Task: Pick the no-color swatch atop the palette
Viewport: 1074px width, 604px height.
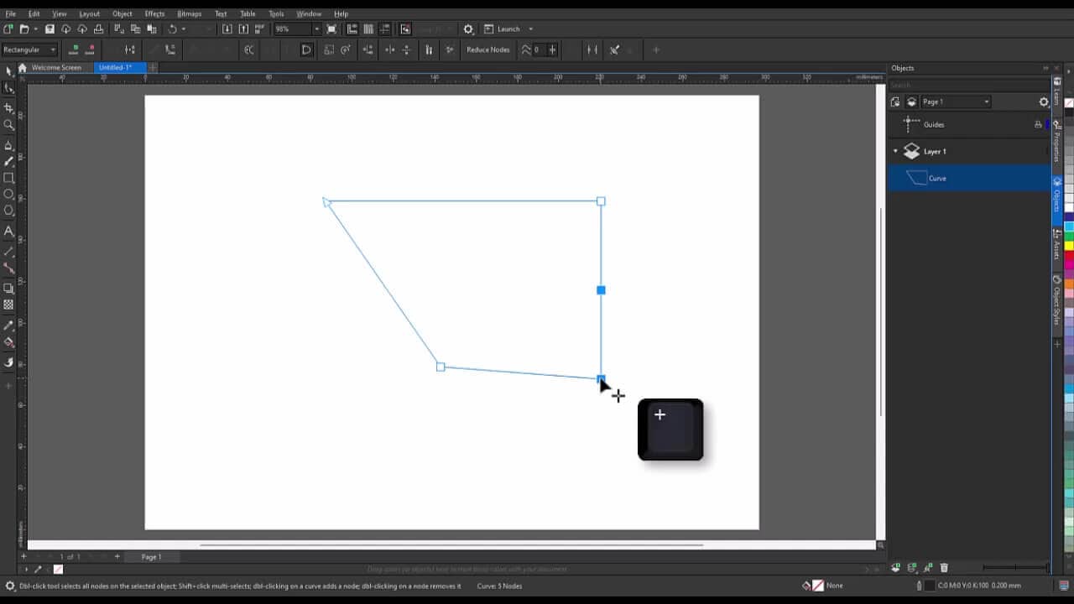Action: [x=1069, y=102]
